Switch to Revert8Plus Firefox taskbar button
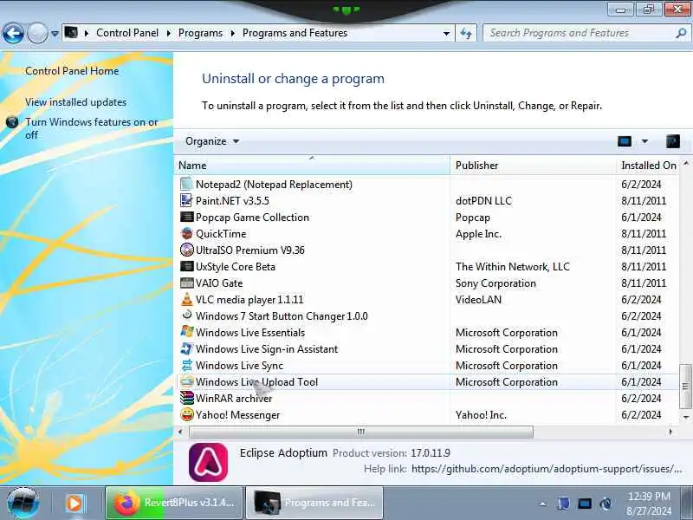Image resolution: width=693 pixels, height=520 pixels. (x=174, y=503)
